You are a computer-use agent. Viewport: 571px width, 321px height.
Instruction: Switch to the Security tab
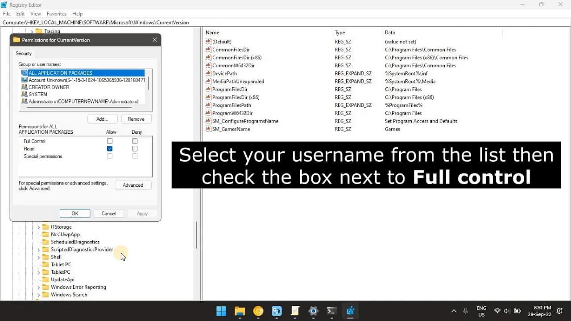23,53
